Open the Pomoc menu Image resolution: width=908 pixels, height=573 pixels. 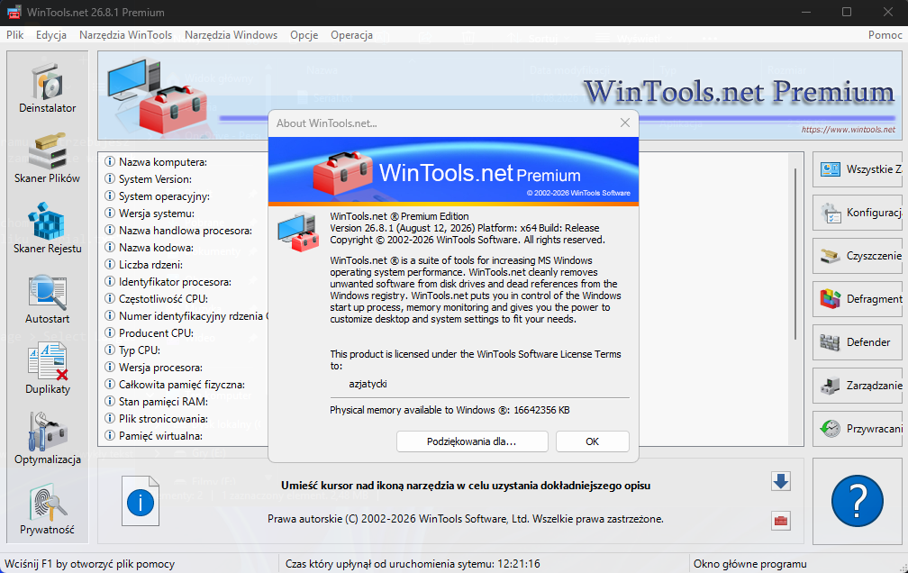pos(885,35)
